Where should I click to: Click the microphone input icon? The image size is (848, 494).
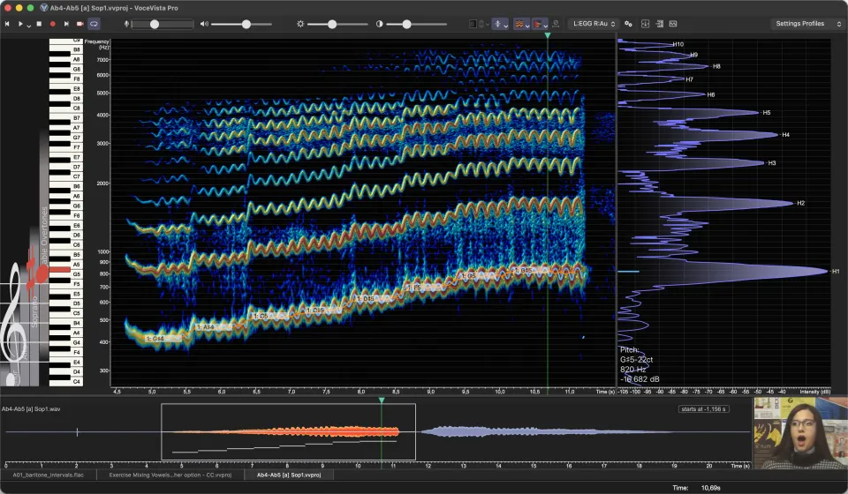126,24
